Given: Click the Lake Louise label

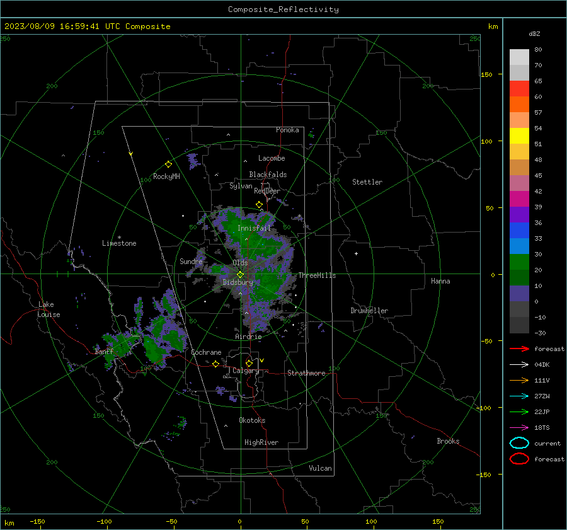Looking at the screenshot, I should (49, 309).
